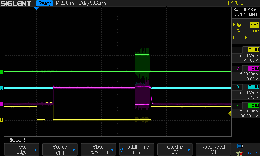This screenshot has width=260, height=156.
Task: Click the magenta burst on channel 2 waveform
Action: pyautogui.click(x=142, y=96)
